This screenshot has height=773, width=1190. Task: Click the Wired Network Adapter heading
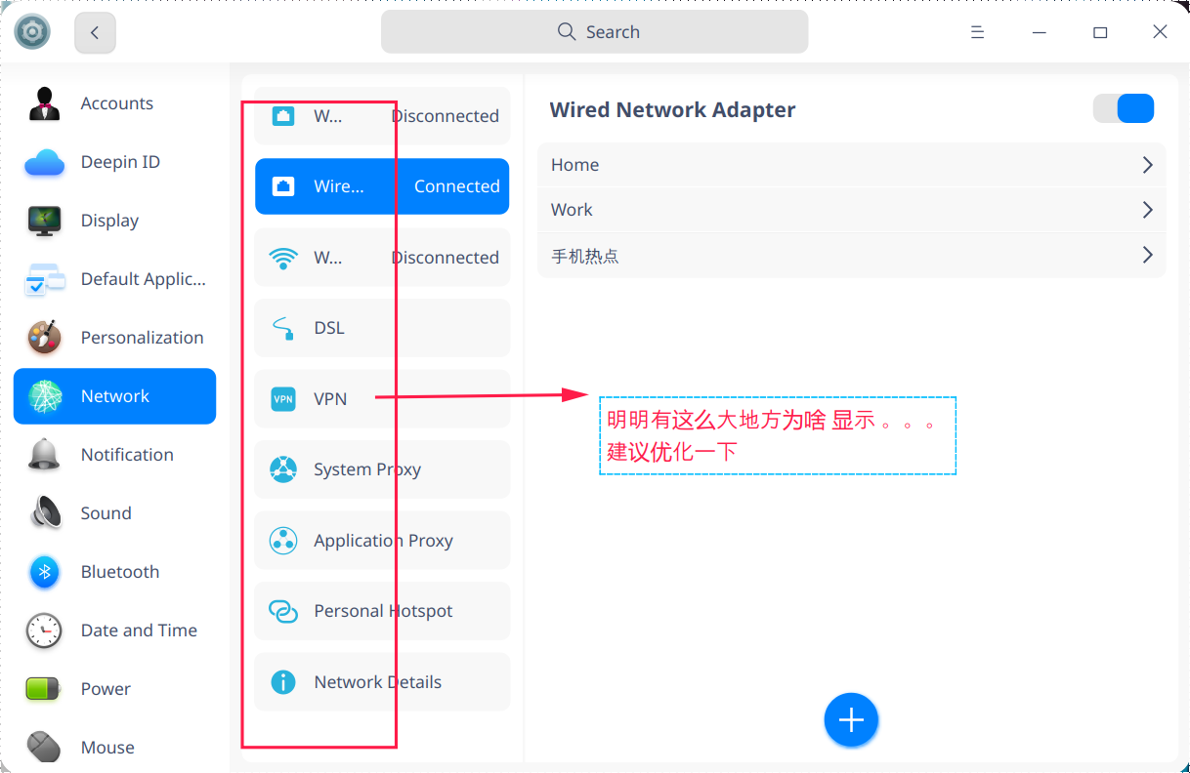[672, 109]
